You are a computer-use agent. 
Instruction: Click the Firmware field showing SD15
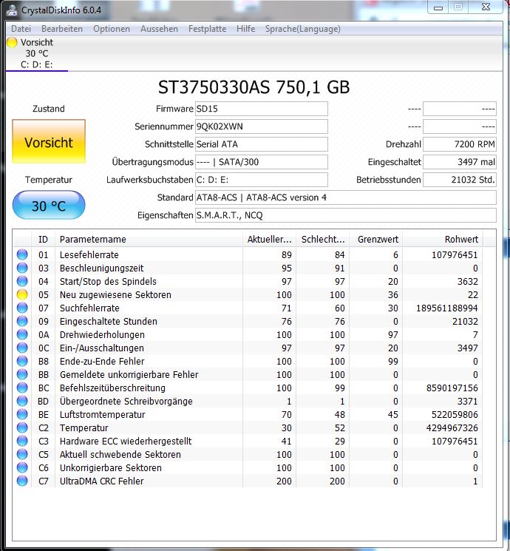pos(262,109)
